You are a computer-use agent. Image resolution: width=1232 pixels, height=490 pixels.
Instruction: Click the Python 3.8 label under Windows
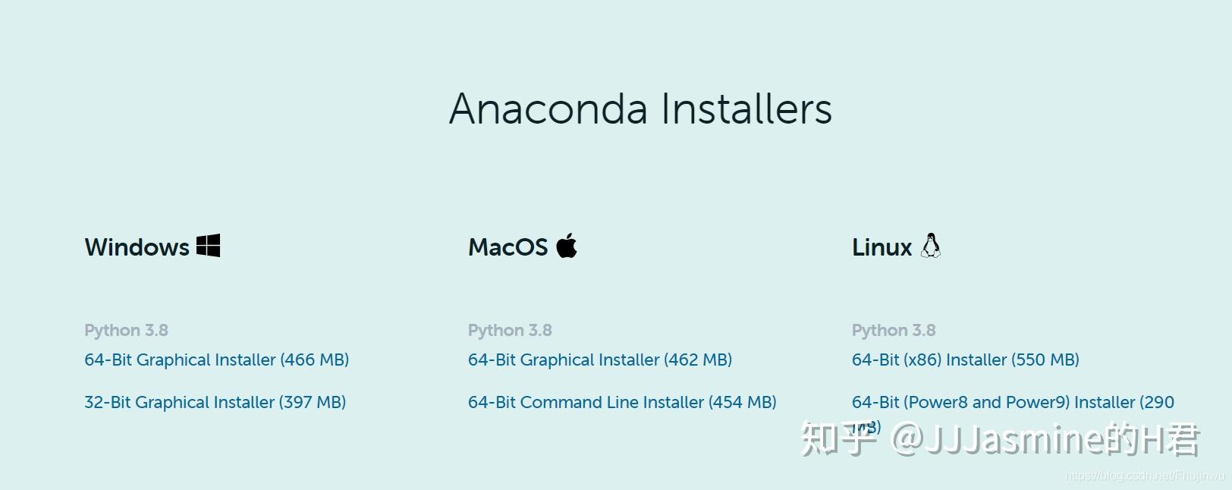coord(126,330)
